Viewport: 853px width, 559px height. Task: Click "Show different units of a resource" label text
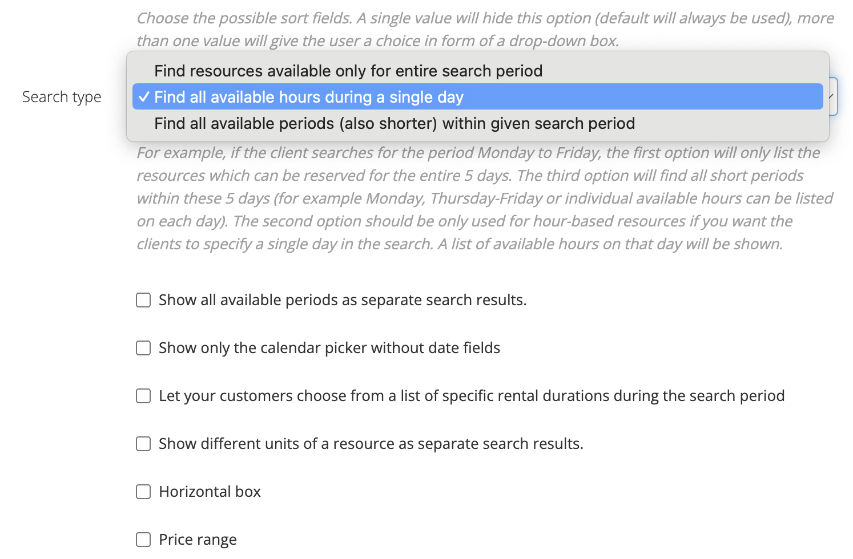[371, 444]
